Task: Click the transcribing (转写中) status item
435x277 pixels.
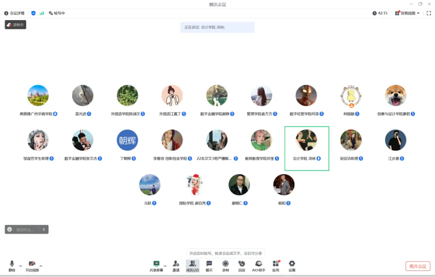Action: (57, 13)
